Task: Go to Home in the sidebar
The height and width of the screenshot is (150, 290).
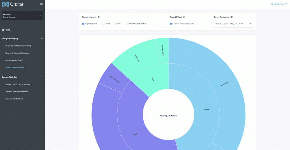Action: coord(6,30)
